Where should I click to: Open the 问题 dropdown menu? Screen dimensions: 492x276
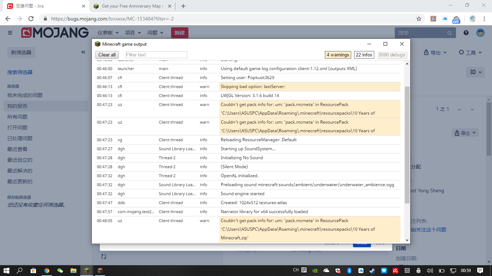[x=155, y=33]
